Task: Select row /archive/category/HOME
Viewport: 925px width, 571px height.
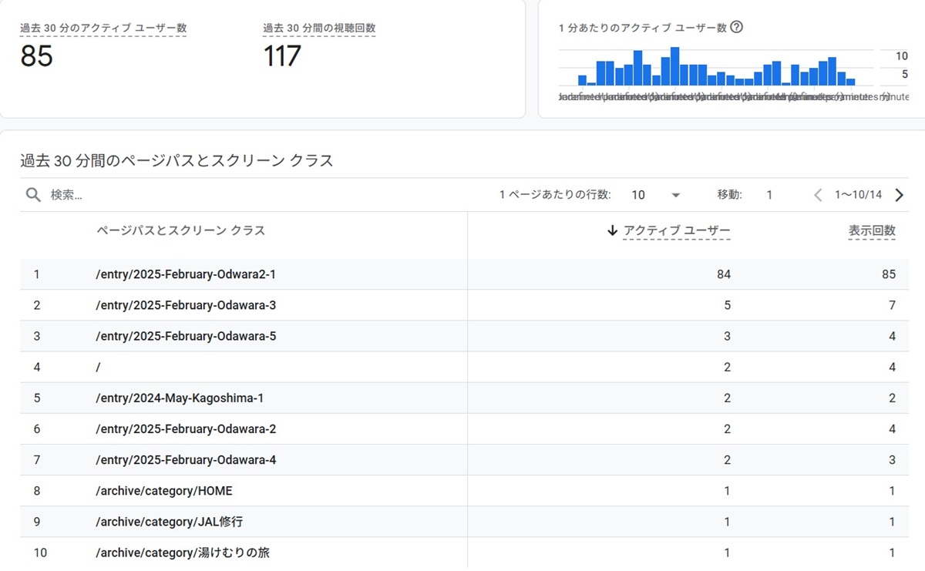Action: (x=464, y=491)
